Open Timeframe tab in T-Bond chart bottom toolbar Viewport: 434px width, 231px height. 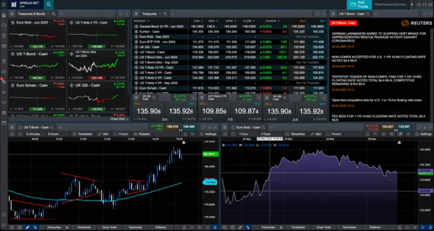(x=84, y=227)
